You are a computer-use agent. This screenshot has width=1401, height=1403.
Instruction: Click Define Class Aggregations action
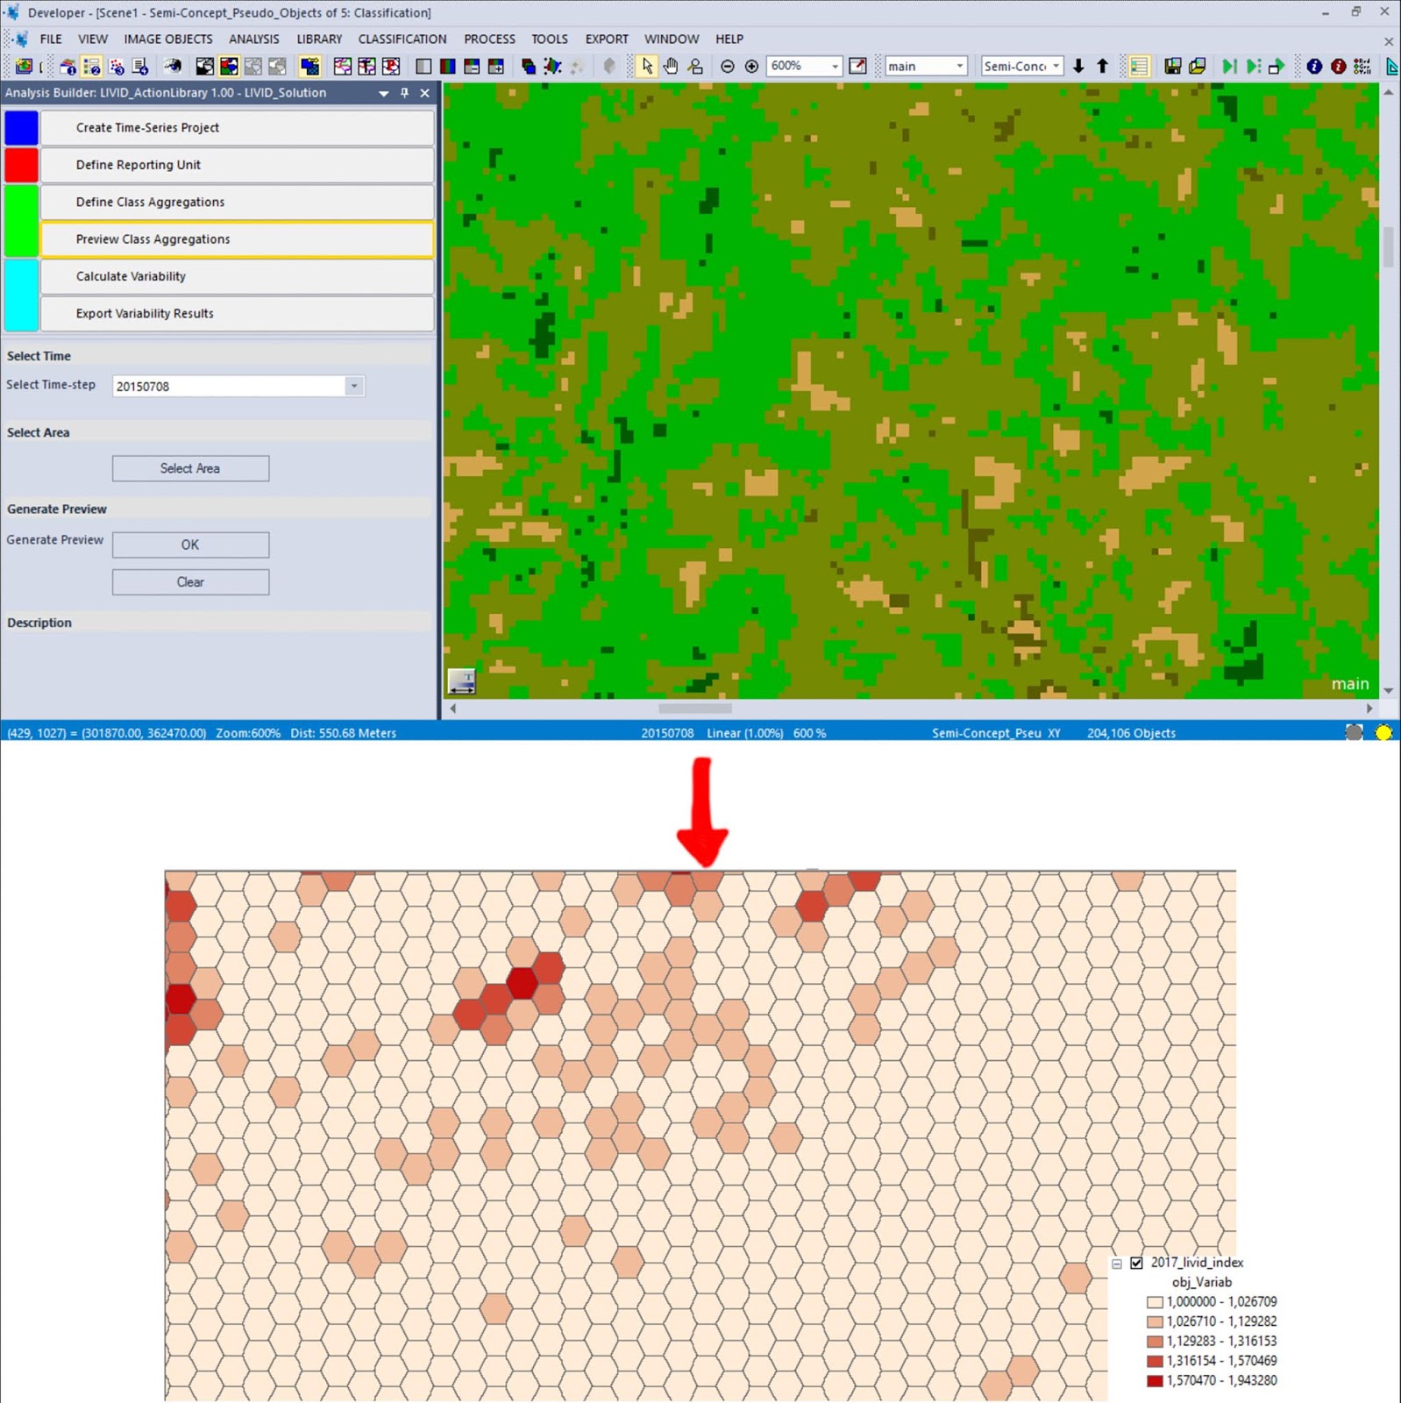tap(238, 202)
